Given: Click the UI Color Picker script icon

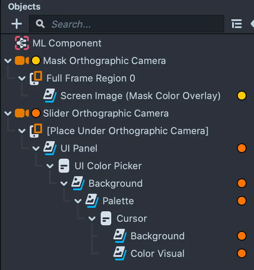Looking at the screenshot, I should click(64, 166).
